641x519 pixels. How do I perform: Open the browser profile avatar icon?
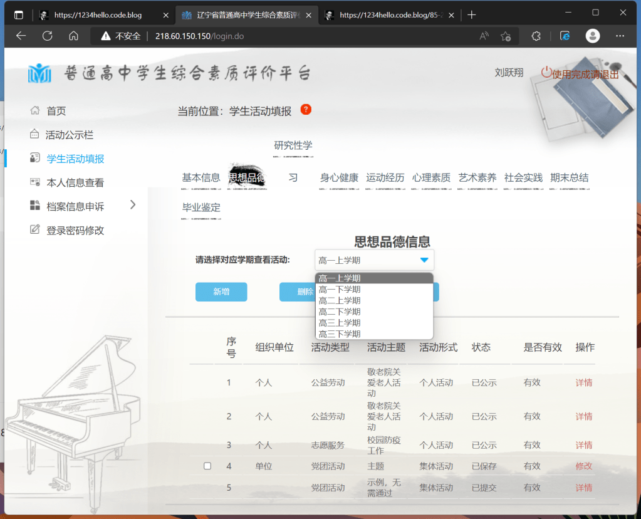(592, 36)
